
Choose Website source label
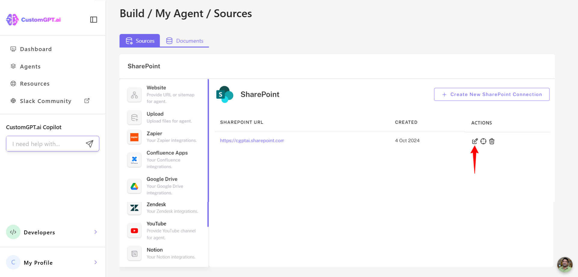tap(156, 88)
